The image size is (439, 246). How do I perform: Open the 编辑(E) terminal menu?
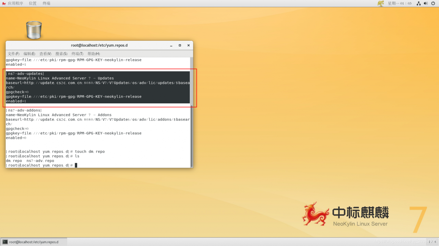(29, 54)
